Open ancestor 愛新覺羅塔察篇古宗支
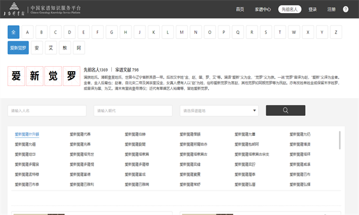This screenshot has height=215, width=359. pyautogui.click(x=252, y=155)
